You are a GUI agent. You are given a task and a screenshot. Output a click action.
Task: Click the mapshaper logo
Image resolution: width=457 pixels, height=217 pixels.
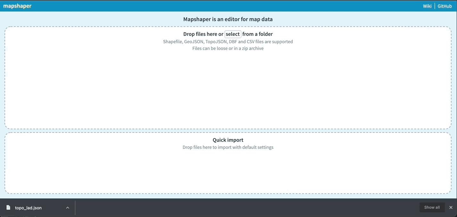point(17,6)
